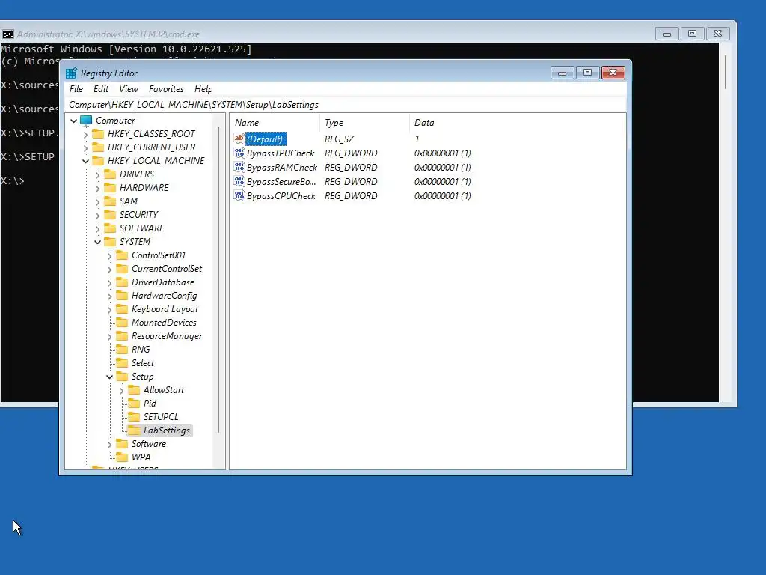Click the DriverDatabase folder icon

click(x=122, y=282)
